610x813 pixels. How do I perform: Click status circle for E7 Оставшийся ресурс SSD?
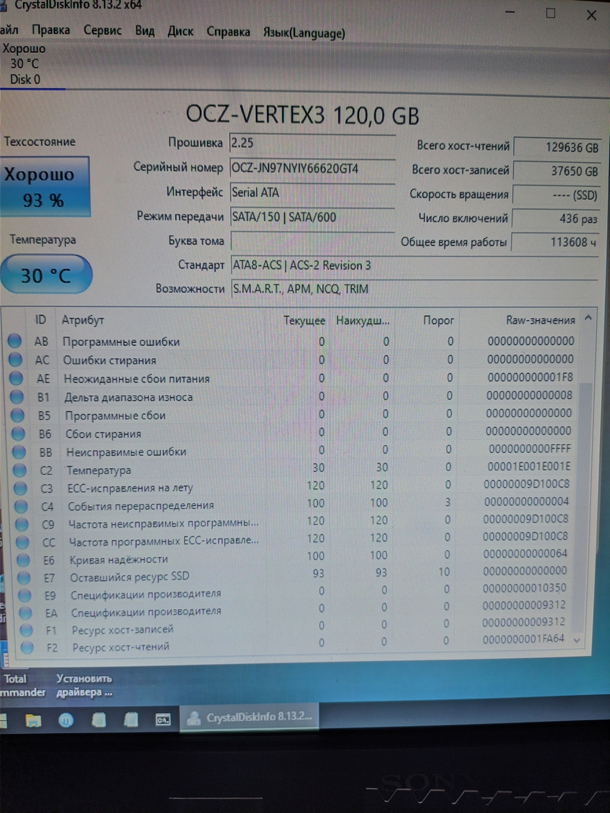click(x=24, y=577)
